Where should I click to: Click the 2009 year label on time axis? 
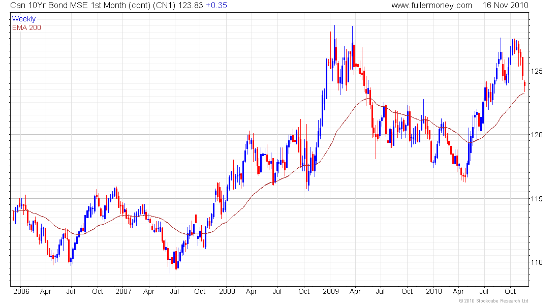tap(331, 292)
